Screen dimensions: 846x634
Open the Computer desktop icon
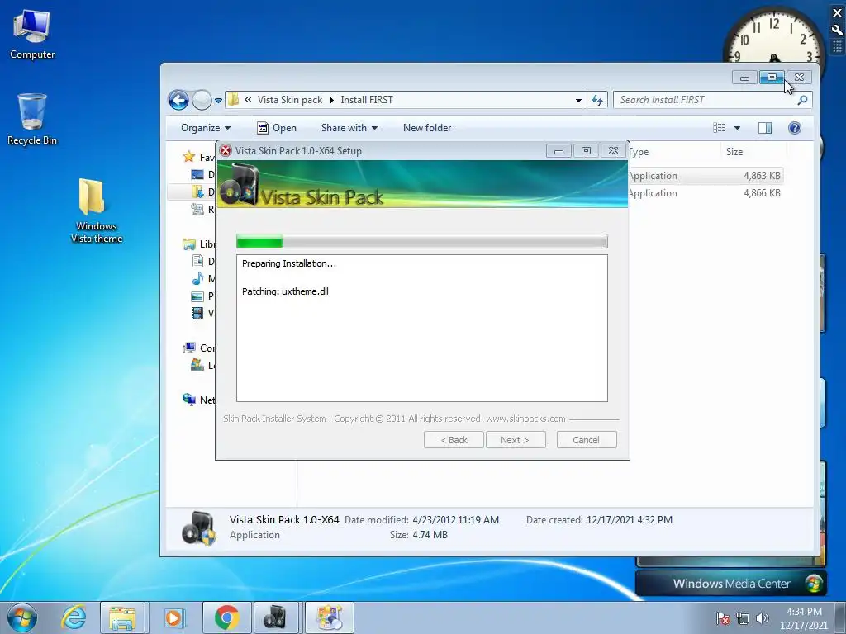32,34
